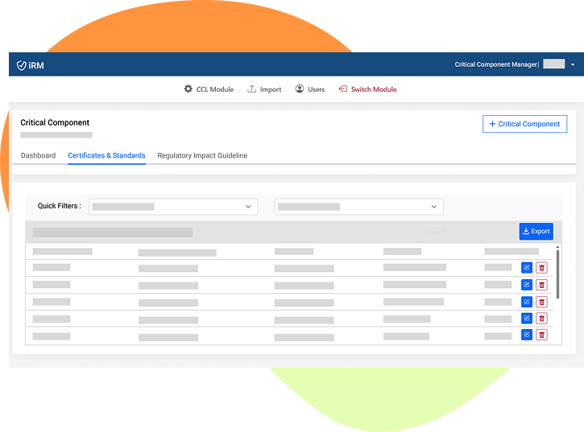Edit the third table row
The width and height of the screenshot is (584, 432).
pos(527,302)
